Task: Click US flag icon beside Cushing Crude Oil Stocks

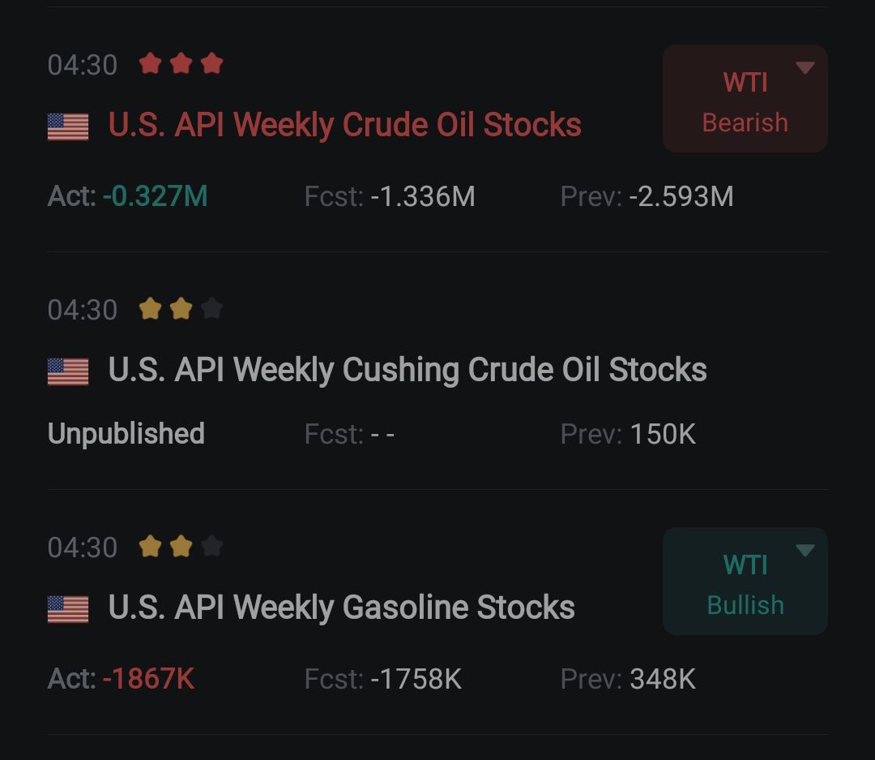Action: [68, 371]
